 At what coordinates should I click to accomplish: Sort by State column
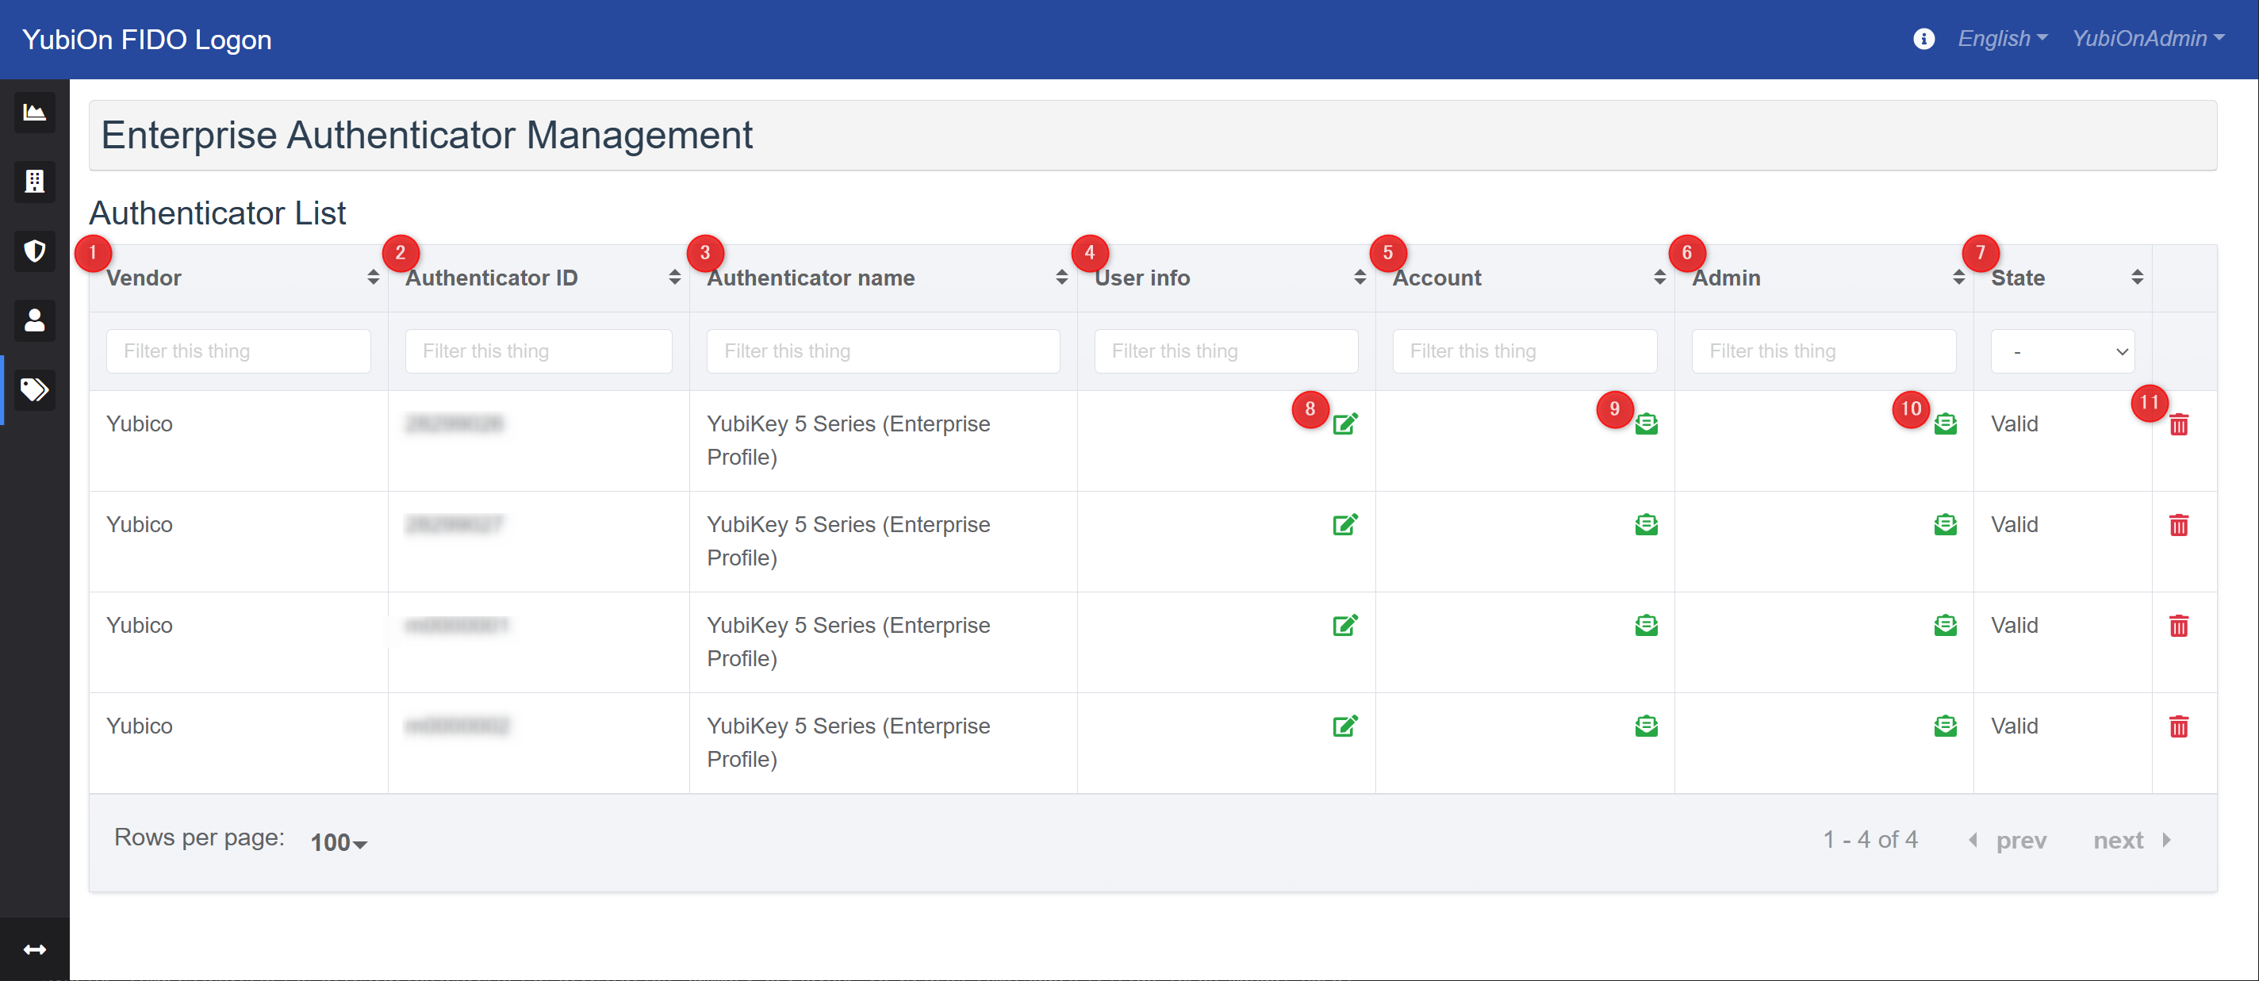pos(2137,278)
